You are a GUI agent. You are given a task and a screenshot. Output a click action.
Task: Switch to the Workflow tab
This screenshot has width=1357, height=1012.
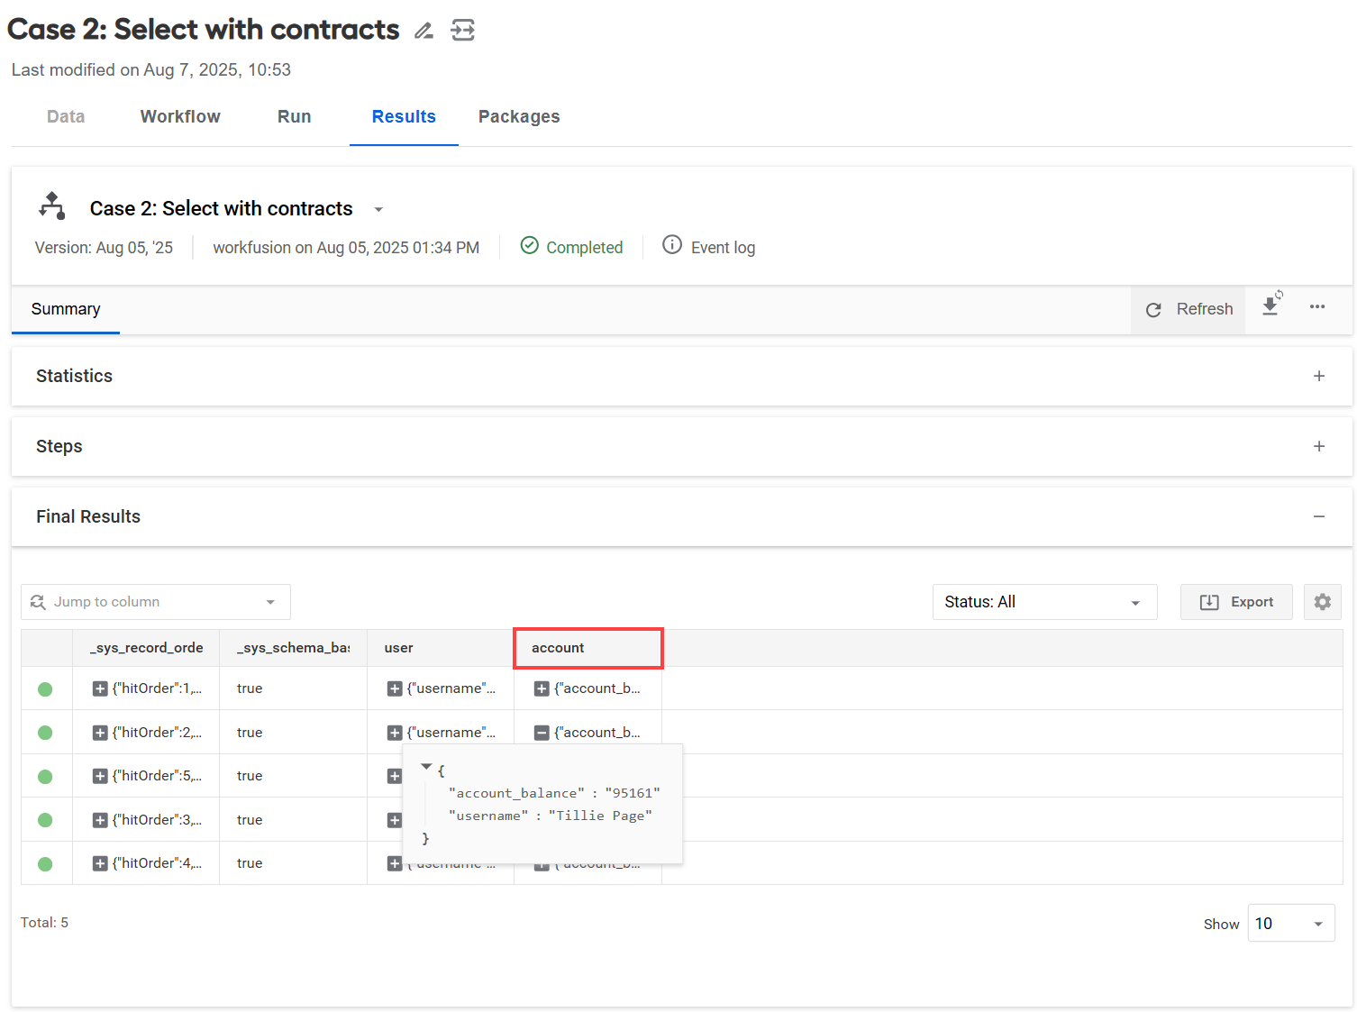(x=180, y=116)
